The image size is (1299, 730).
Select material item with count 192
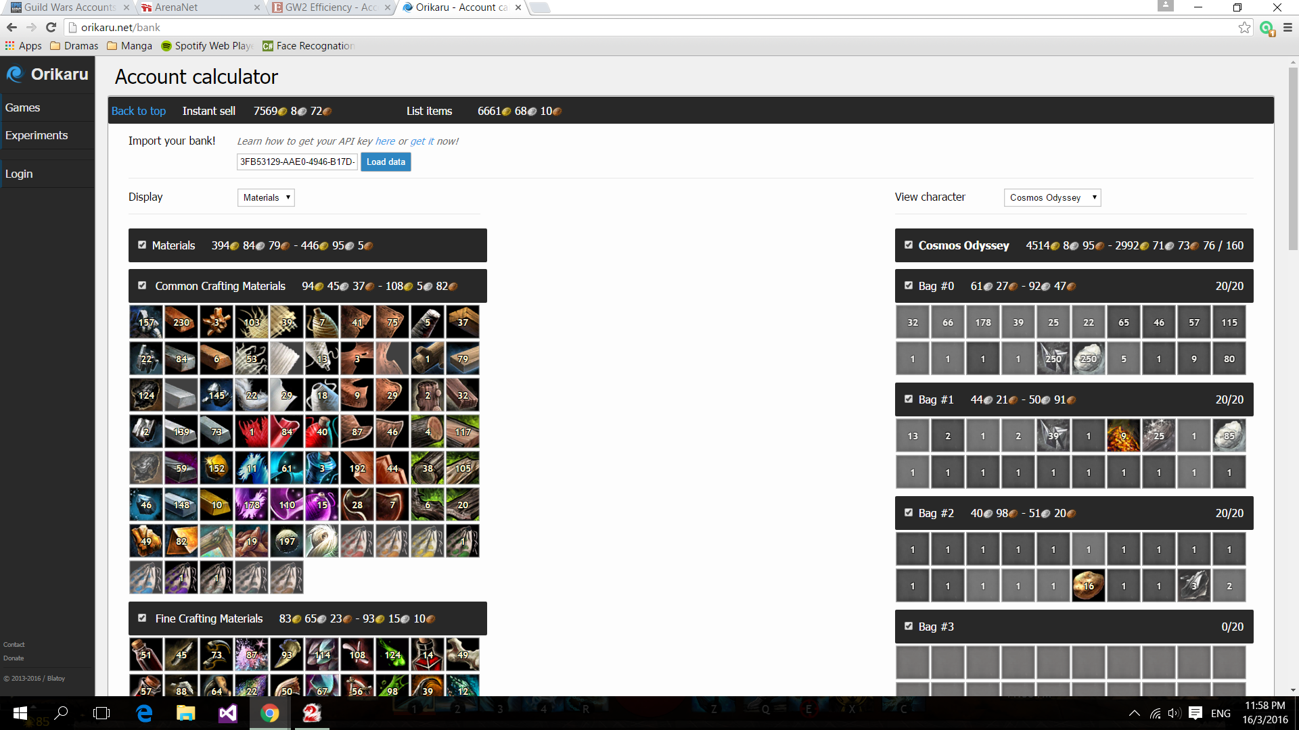click(x=357, y=468)
